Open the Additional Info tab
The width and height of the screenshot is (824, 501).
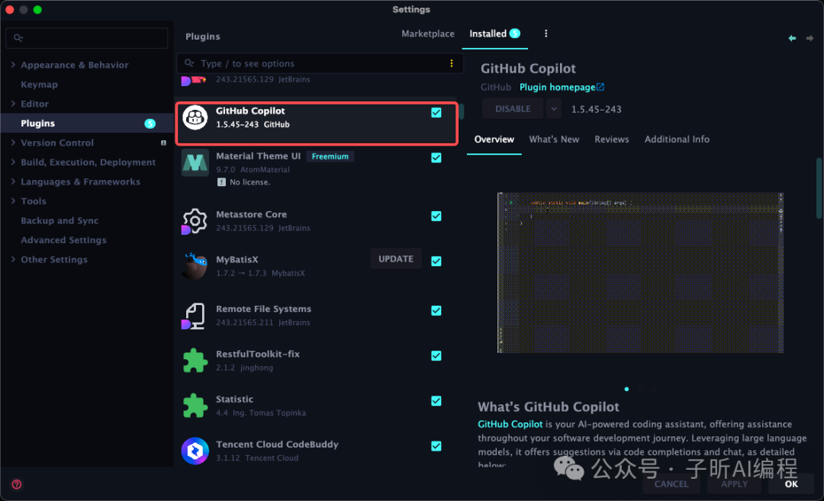pos(677,139)
